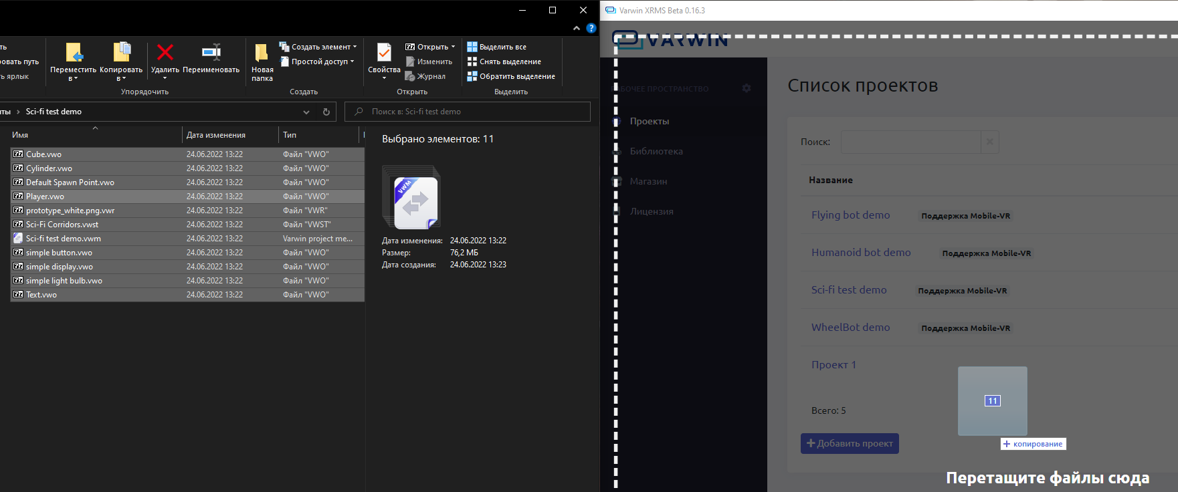Create a new folder with ribbon icon
The height and width of the screenshot is (492, 1178).
tap(262, 53)
